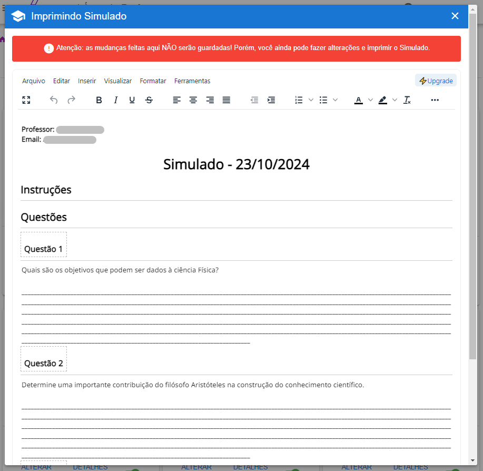Click the undo arrow icon

point(54,100)
